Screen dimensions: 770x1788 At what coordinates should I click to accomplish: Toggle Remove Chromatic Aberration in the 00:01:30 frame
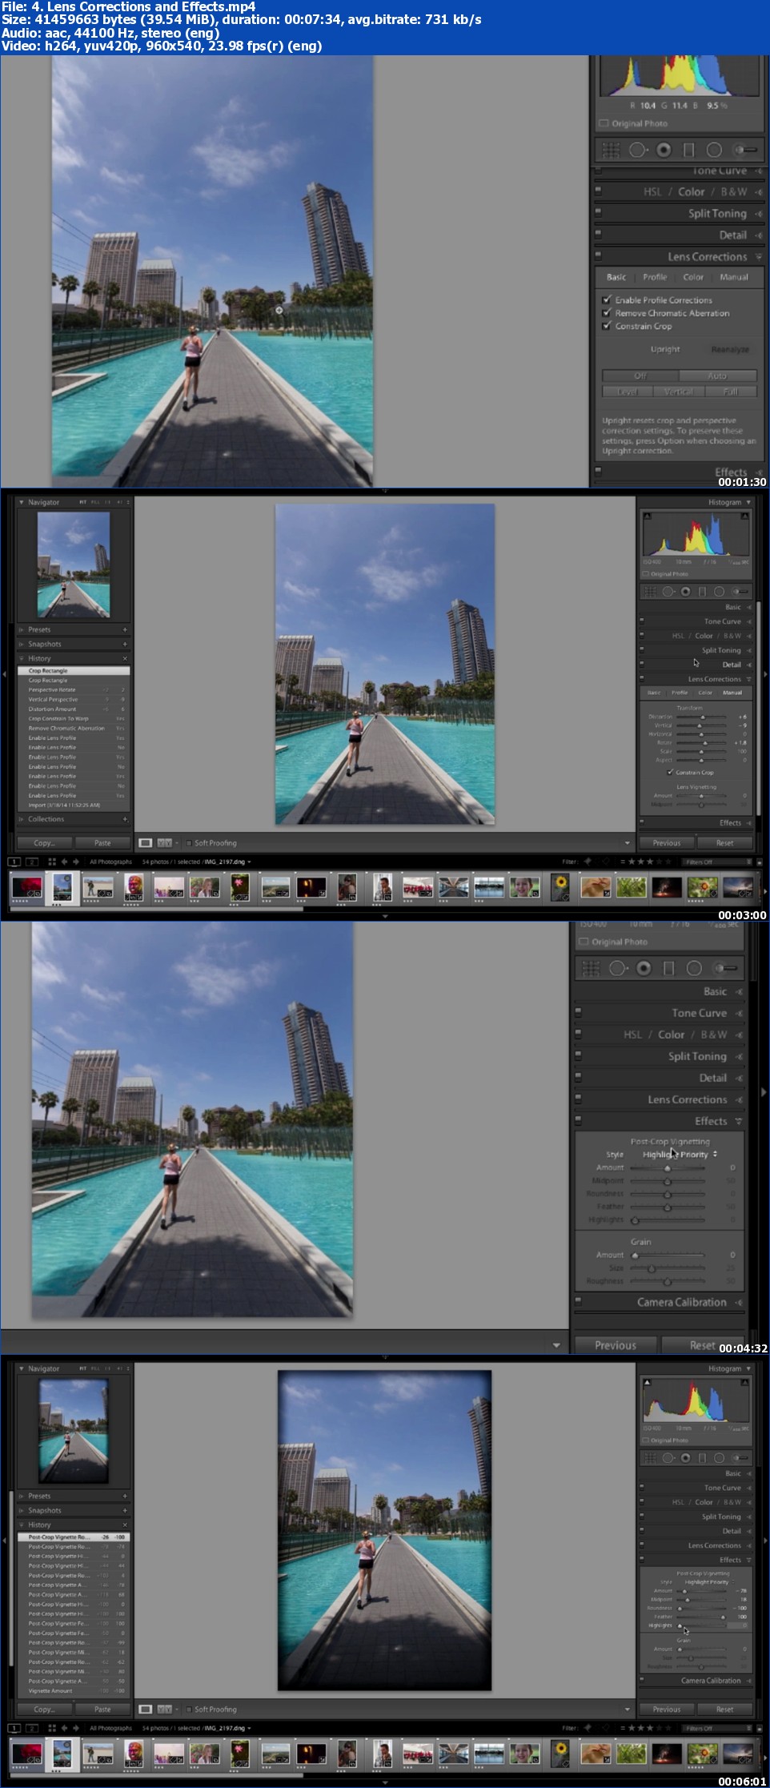point(607,313)
